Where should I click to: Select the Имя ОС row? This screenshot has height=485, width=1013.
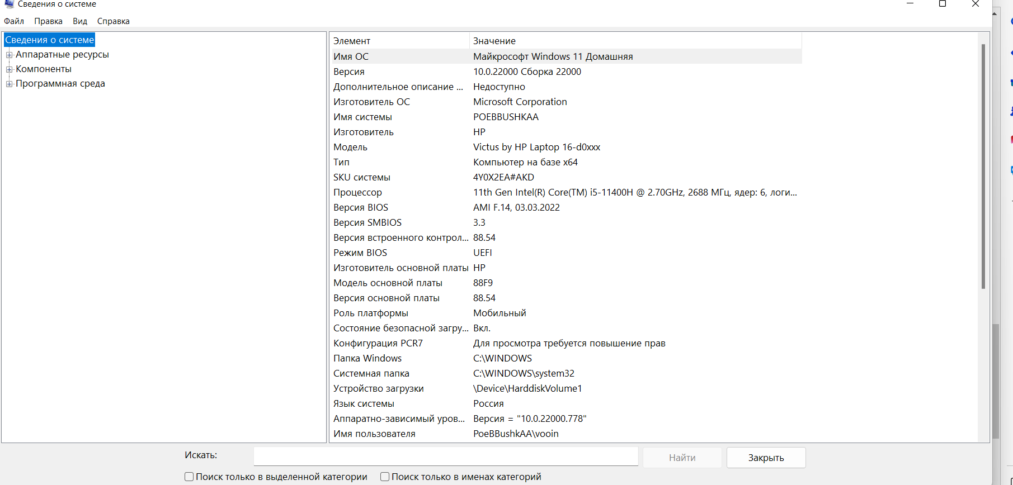pyautogui.click(x=567, y=56)
